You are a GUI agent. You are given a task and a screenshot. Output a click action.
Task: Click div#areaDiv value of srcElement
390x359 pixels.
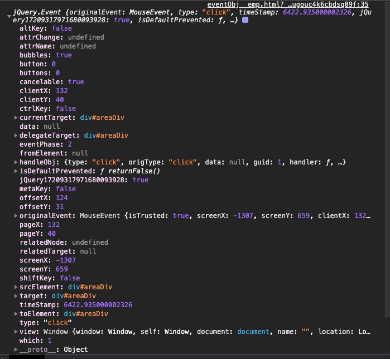point(90,287)
